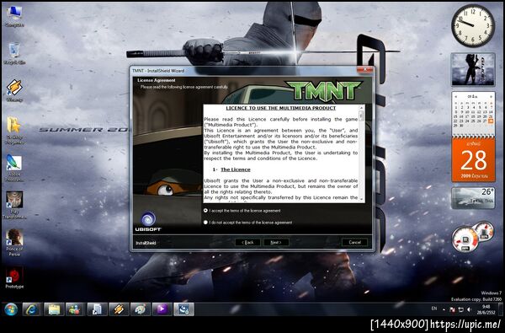Image resolution: width=505 pixels, height=333 pixels.
Task: Click the Ubisoft logo in installer
Action: click(148, 222)
